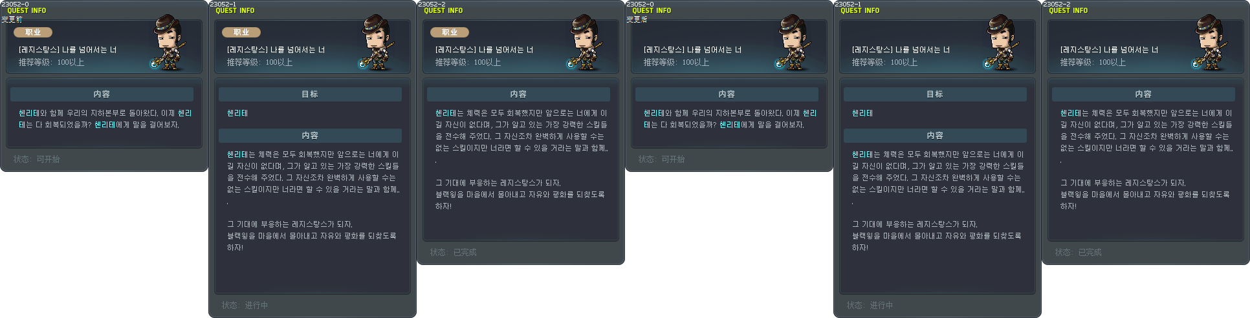Viewport: 1250px width, 318px height.
Task: Click 职业 badge in the leftmost 23052-1 panel
Action: pyautogui.click(x=241, y=32)
